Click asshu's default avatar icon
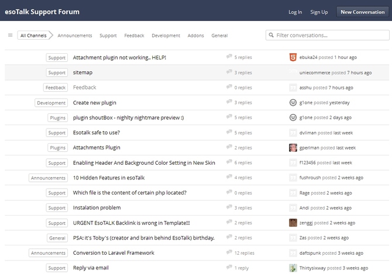This screenshot has height=274, width=392. [293, 87]
